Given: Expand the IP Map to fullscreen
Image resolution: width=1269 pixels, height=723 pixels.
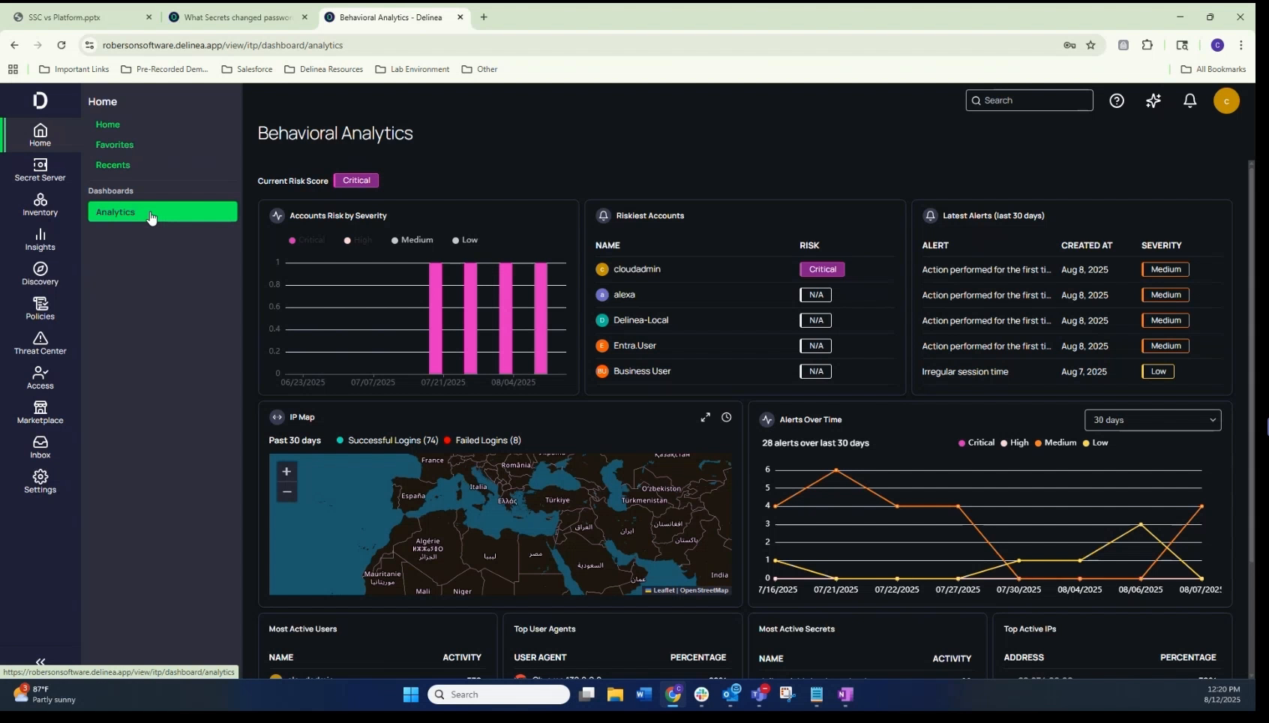Looking at the screenshot, I should pos(704,417).
